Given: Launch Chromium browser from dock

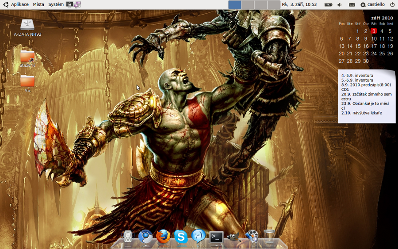Looking at the screenshot, I should click(145, 237).
